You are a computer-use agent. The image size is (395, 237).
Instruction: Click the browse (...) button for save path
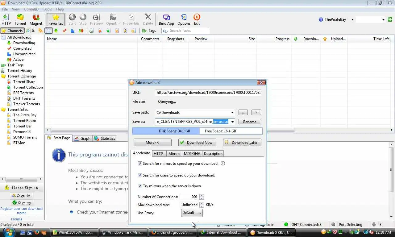tap(243, 113)
